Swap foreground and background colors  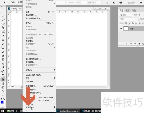4,99
